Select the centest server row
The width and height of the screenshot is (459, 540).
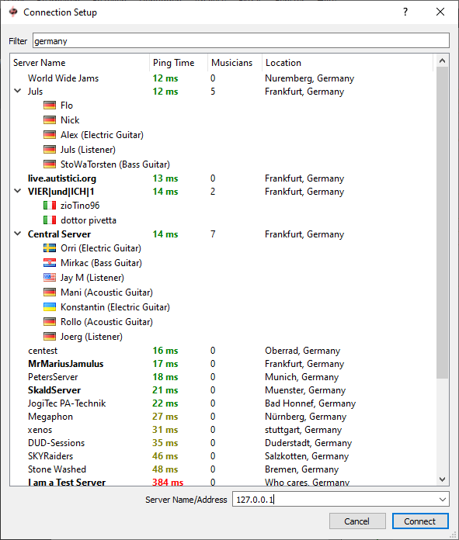coord(221,351)
